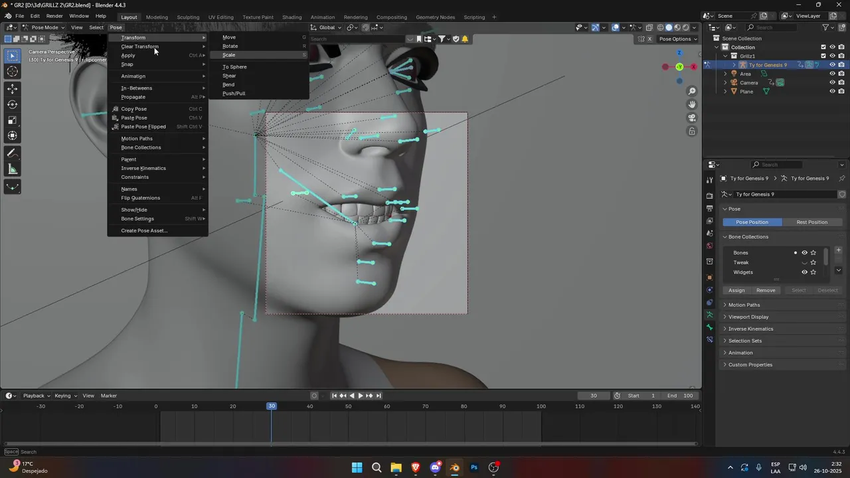Activate the Rotate tool in left toolbar
The height and width of the screenshot is (478, 850).
pos(13,104)
